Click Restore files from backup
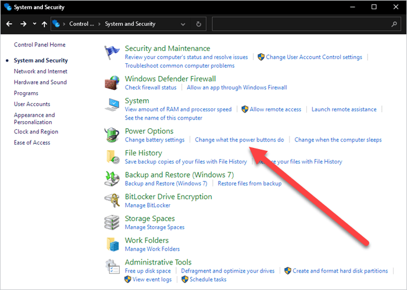 point(249,183)
